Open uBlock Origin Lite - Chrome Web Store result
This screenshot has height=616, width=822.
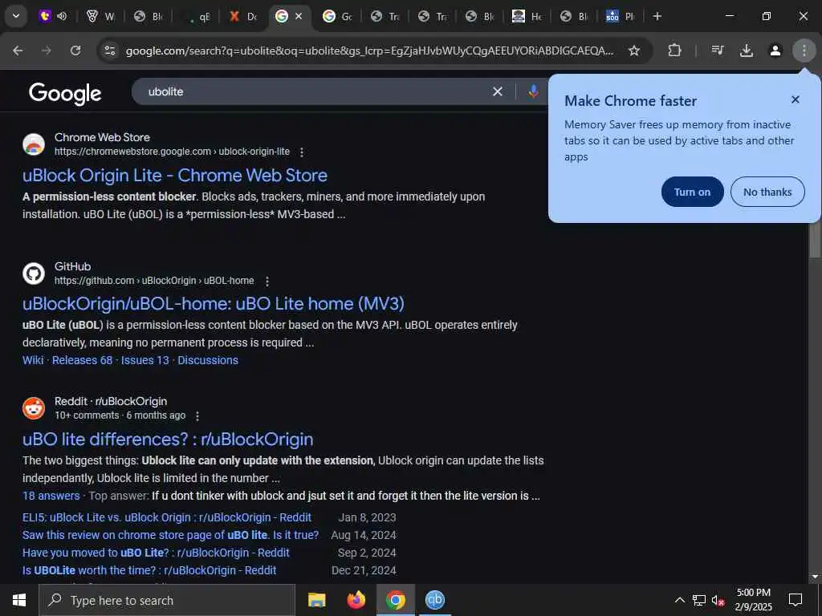[x=175, y=176]
